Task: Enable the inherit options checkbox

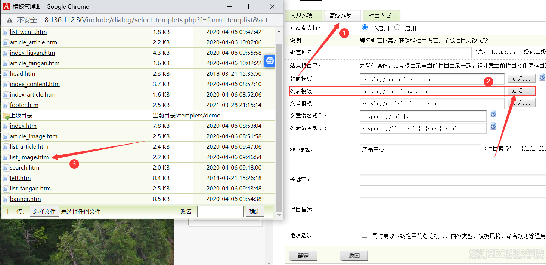Action: point(364,235)
